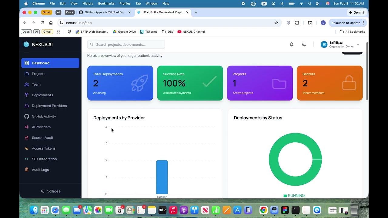Click the SE user avatar
Screen dimensions: 388x218
pos(324,45)
